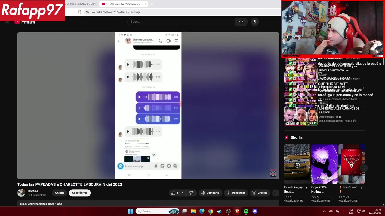
Task: Open the ESP LAA language switcher
Action: point(351,211)
